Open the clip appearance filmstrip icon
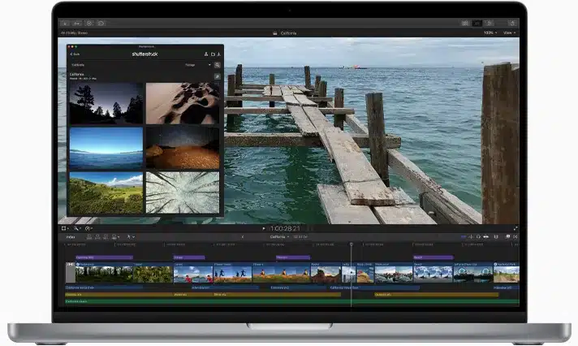 (496, 237)
